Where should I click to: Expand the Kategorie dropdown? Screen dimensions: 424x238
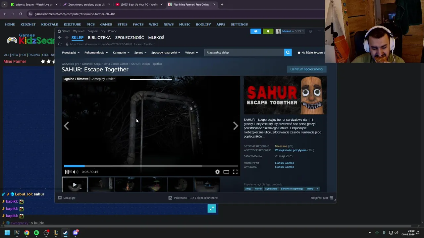tap(121, 52)
